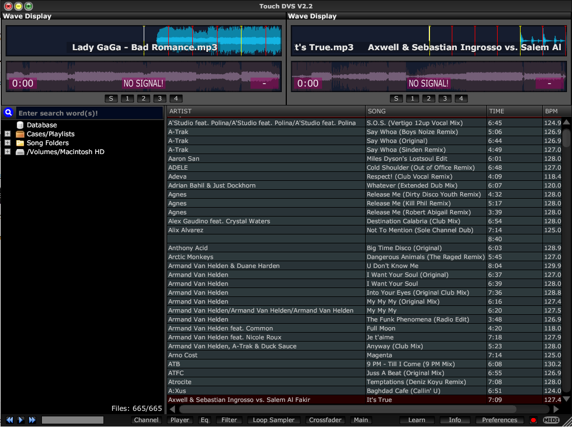This screenshot has height=427, width=572.
Task: Click the gray progress bar at bottom left
Action: click(x=73, y=420)
